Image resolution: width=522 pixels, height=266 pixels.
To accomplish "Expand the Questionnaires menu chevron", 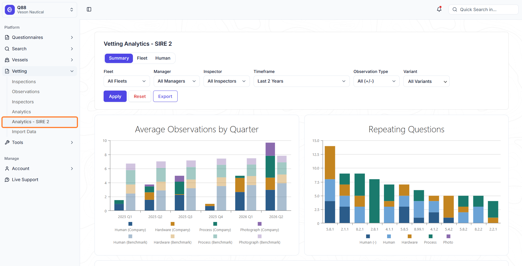I will 72,37.
